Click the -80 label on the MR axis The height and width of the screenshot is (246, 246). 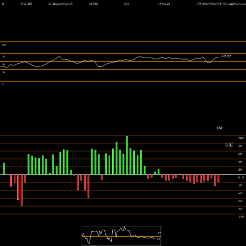[x=240, y=209]
